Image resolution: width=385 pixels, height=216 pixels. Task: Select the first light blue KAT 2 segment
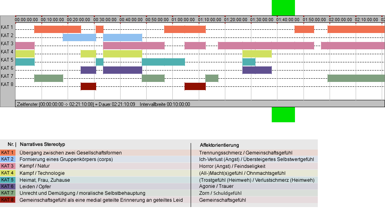point(79,37)
